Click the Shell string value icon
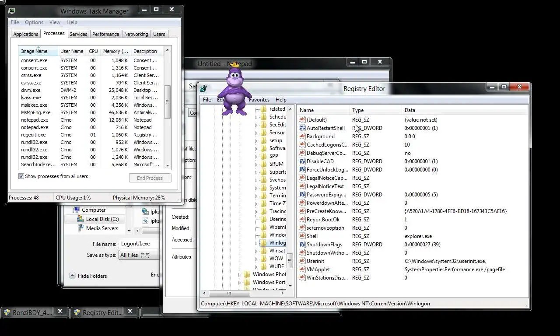 [302, 236]
